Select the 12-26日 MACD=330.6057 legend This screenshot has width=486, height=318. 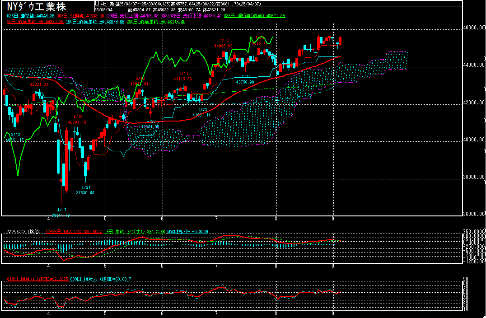pyautogui.click(x=74, y=232)
